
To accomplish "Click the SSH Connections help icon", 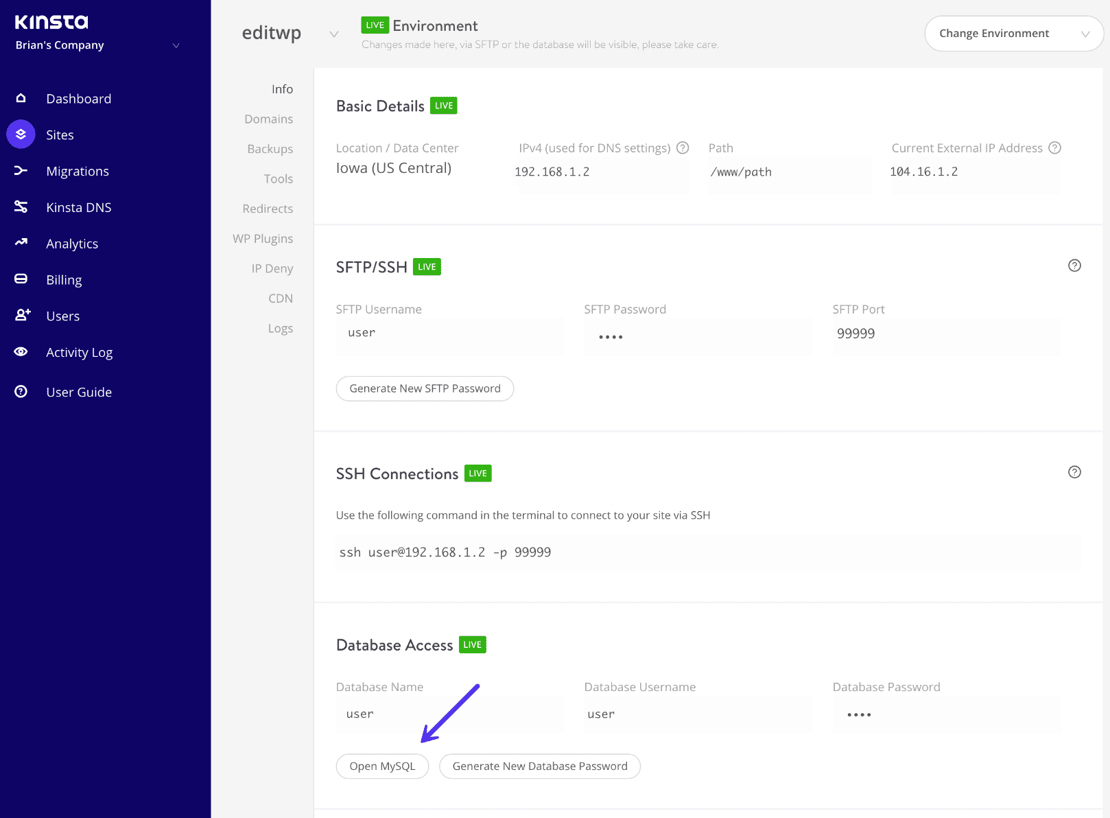I will (x=1074, y=471).
